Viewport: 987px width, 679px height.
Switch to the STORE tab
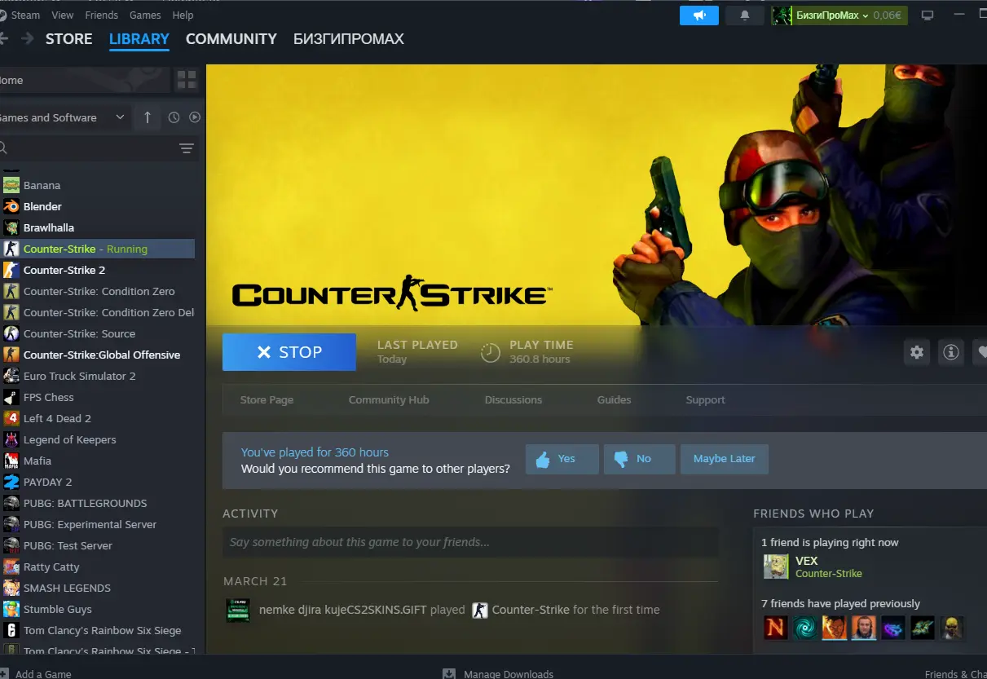[69, 38]
